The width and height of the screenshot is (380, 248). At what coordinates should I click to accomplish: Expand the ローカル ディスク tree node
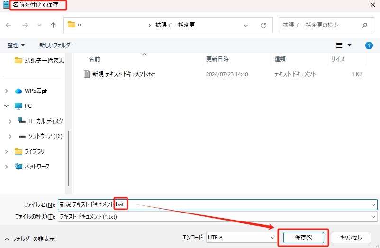click(10, 121)
